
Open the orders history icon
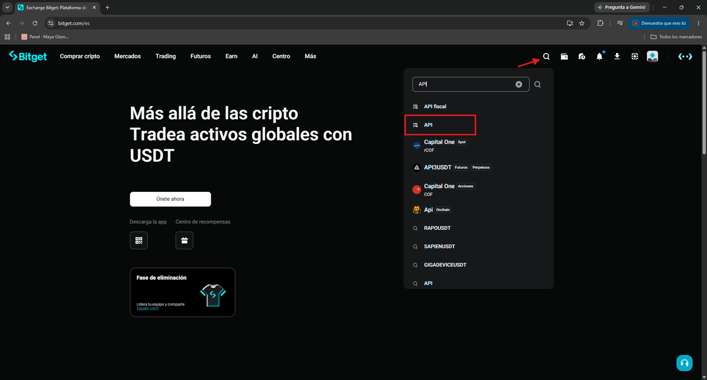(x=582, y=56)
